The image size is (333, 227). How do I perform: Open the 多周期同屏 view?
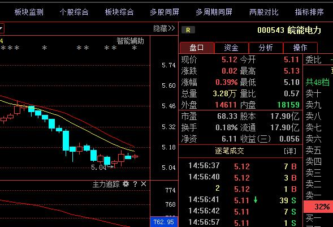coord(214,12)
